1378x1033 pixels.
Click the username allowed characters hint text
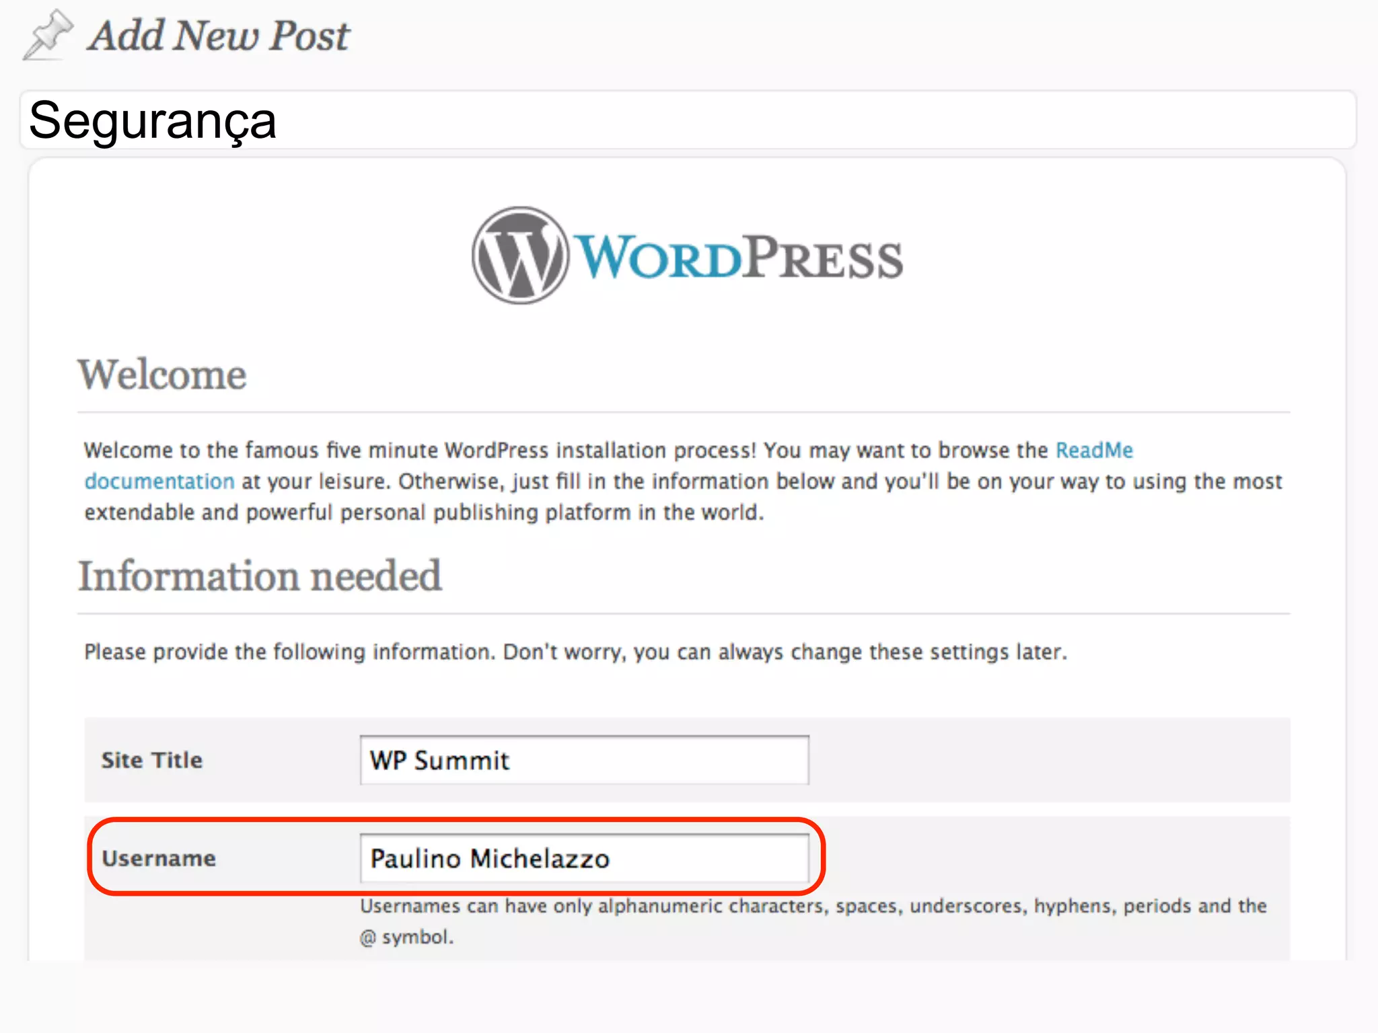813,907
